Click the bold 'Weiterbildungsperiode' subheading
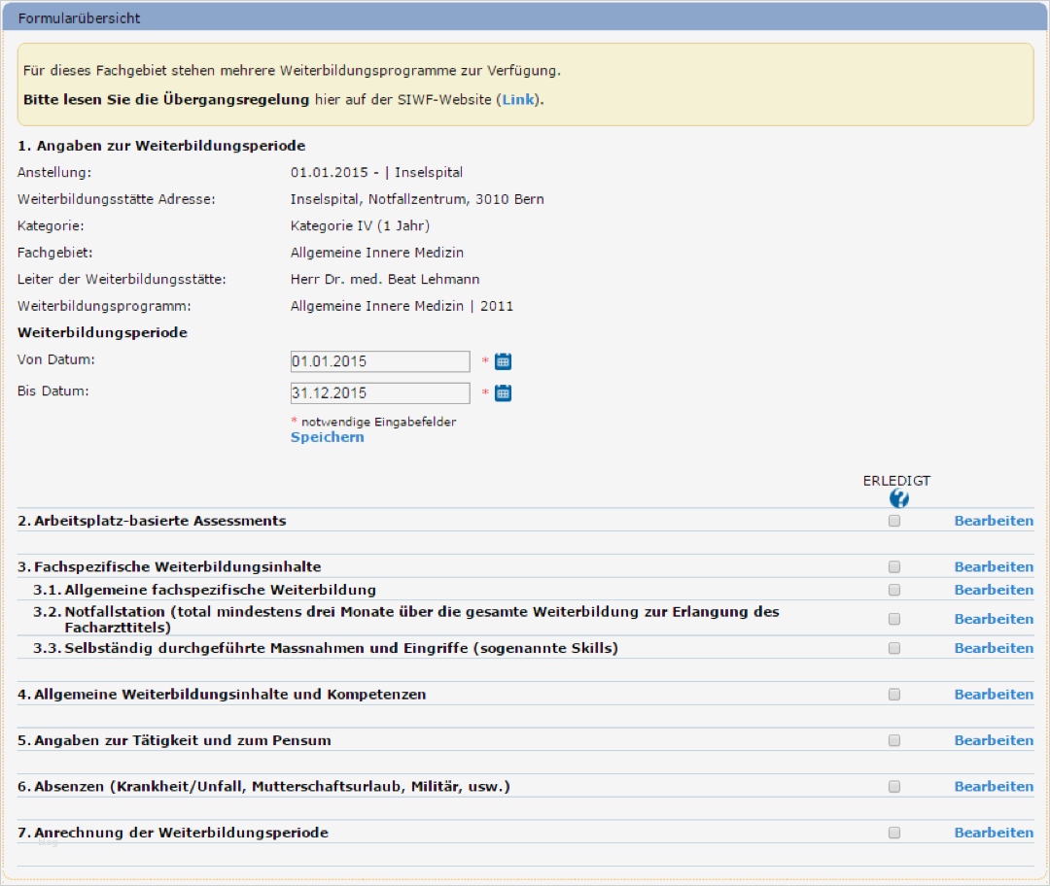The height and width of the screenshot is (886, 1050). [102, 332]
